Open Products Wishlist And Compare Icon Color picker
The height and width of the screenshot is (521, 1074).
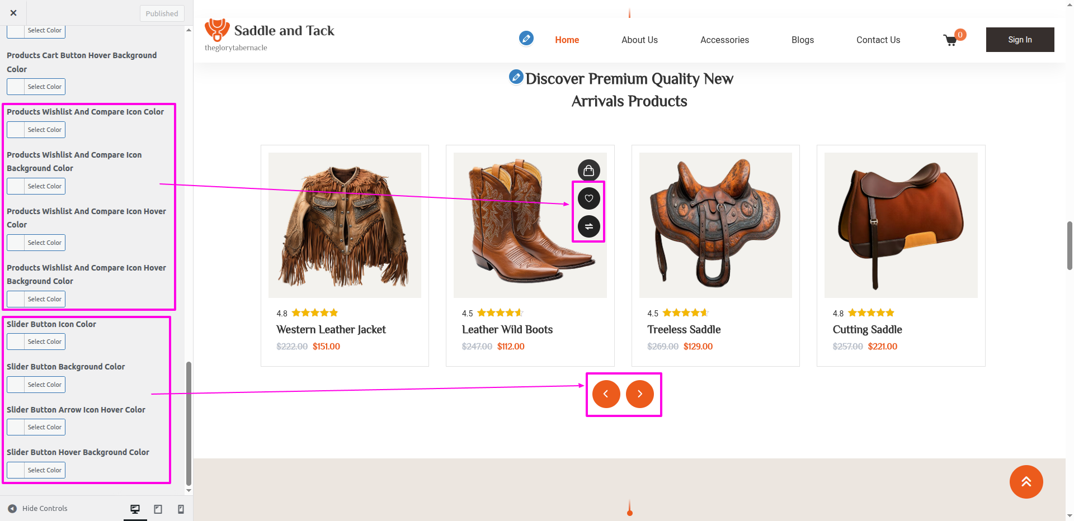point(36,130)
